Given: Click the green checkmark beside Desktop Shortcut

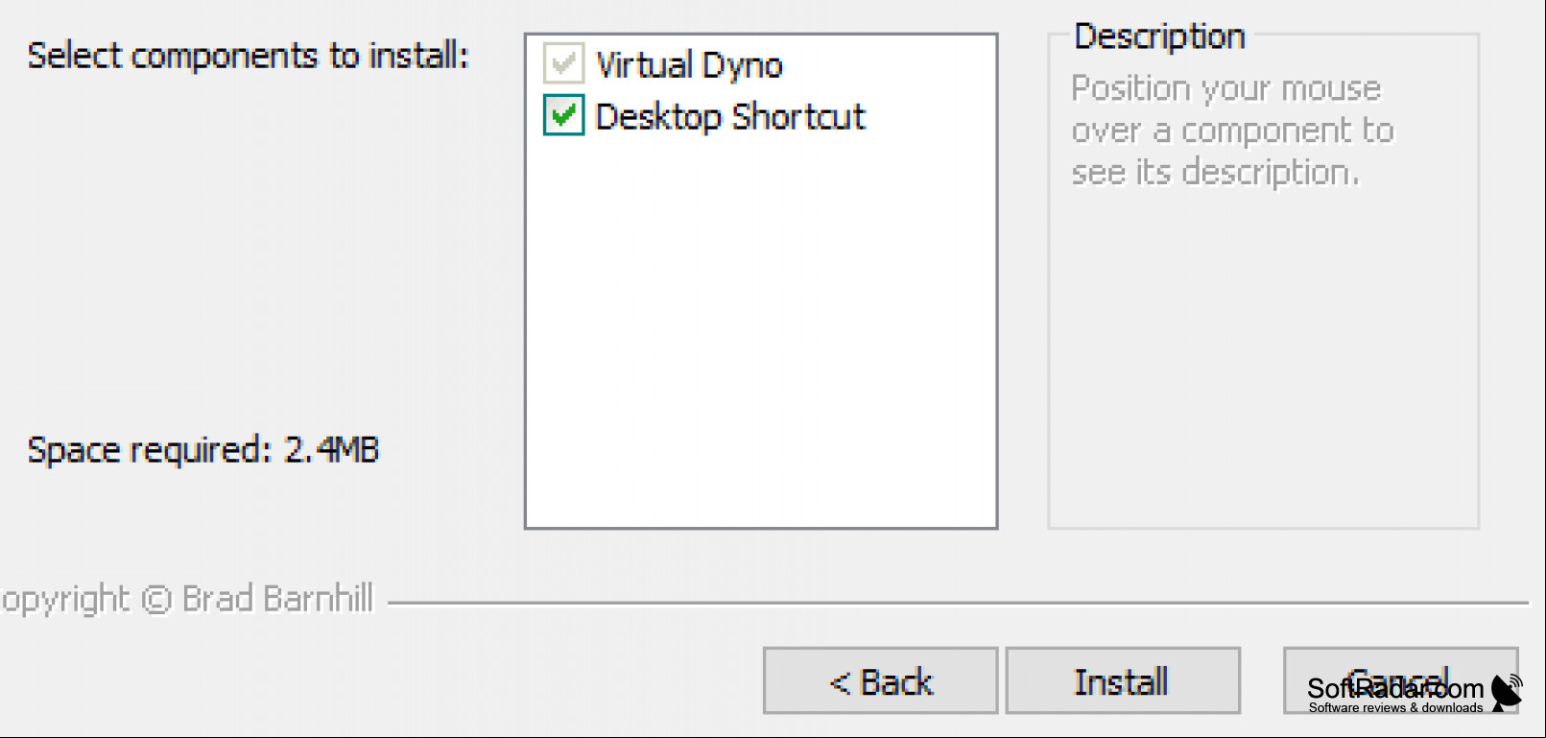Looking at the screenshot, I should point(563,116).
